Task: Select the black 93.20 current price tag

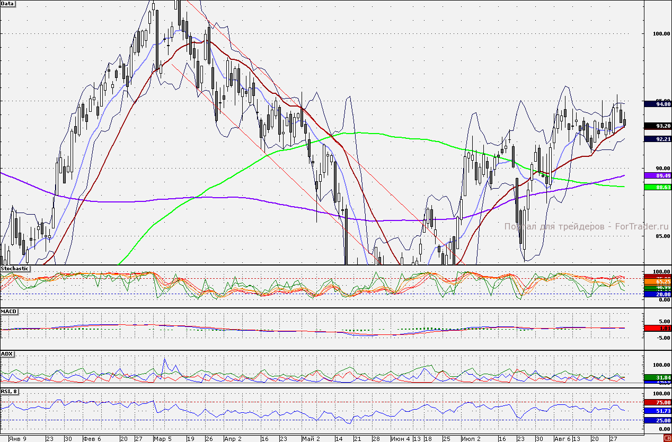Action: click(x=657, y=126)
